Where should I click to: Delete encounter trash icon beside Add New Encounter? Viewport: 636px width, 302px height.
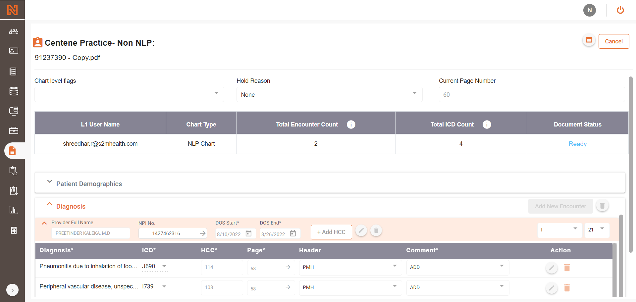click(603, 206)
